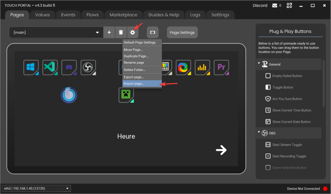331x194 pixels.
Task: Open the Discord link in the title bar
Action: [260, 6]
